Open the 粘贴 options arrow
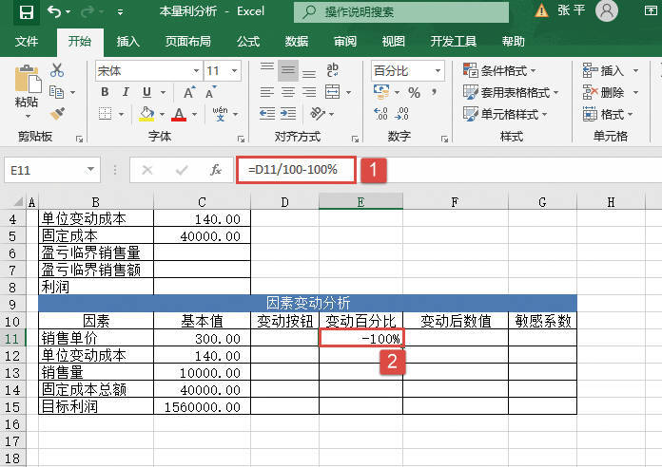662x467 pixels. pyautogui.click(x=28, y=116)
